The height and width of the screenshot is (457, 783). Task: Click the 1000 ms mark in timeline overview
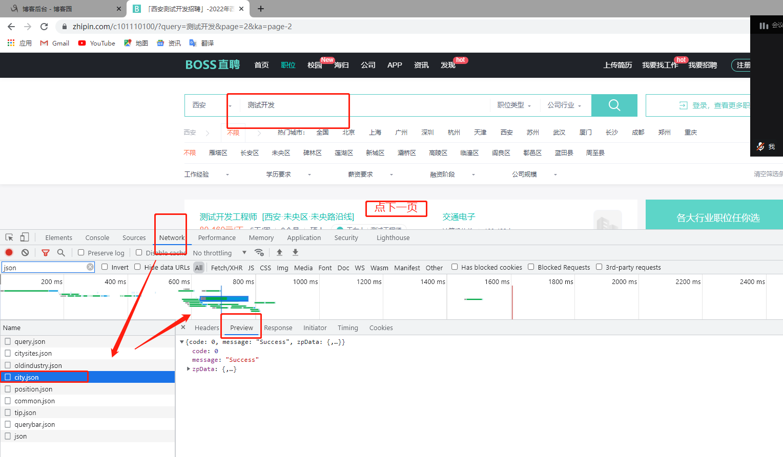click(305, 281)
